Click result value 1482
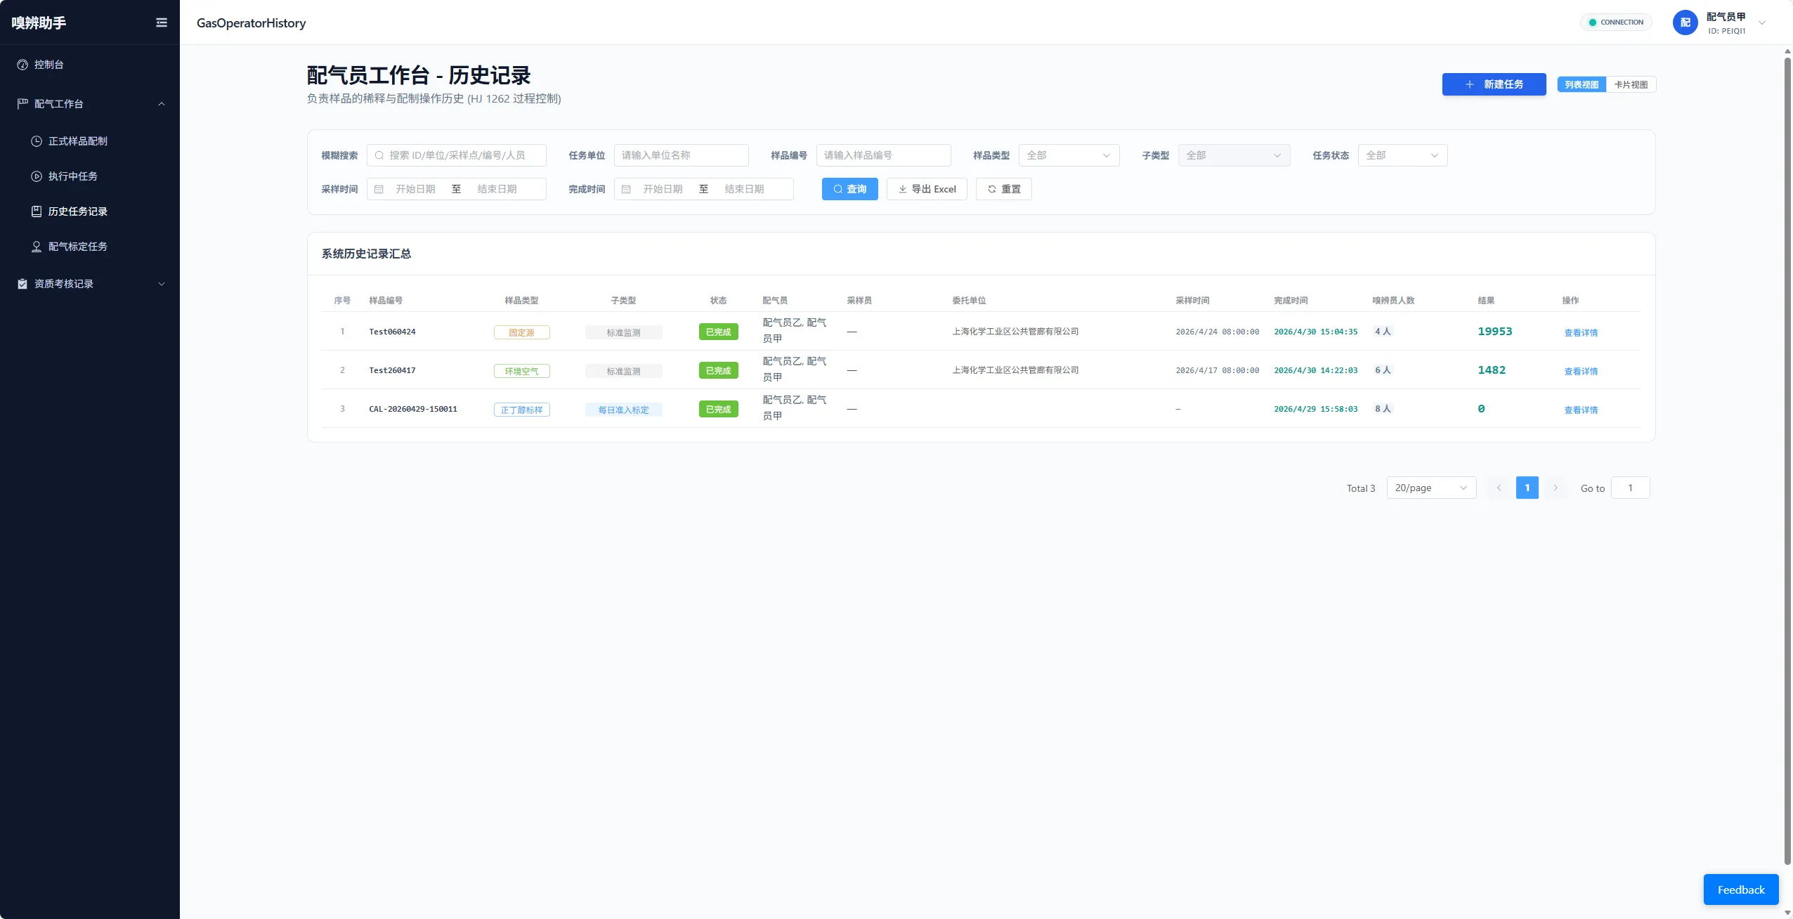The height and width of the screenshot is (919, 1793). (x=1491, y=370)
